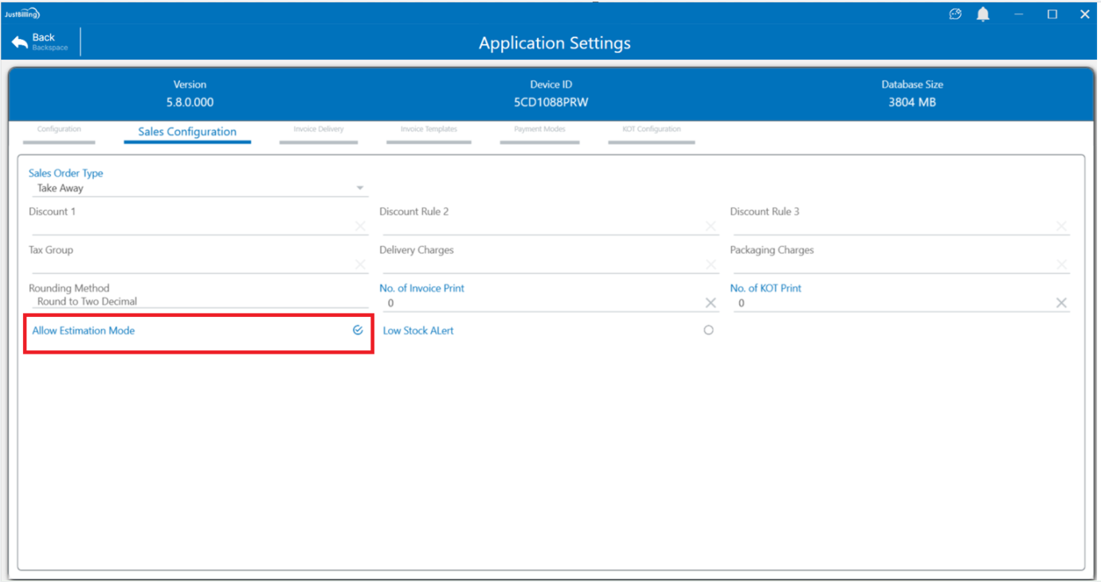Clear Discount Rule 3 using X icon
This screenshot has height=582, width=1101.
1061,226
